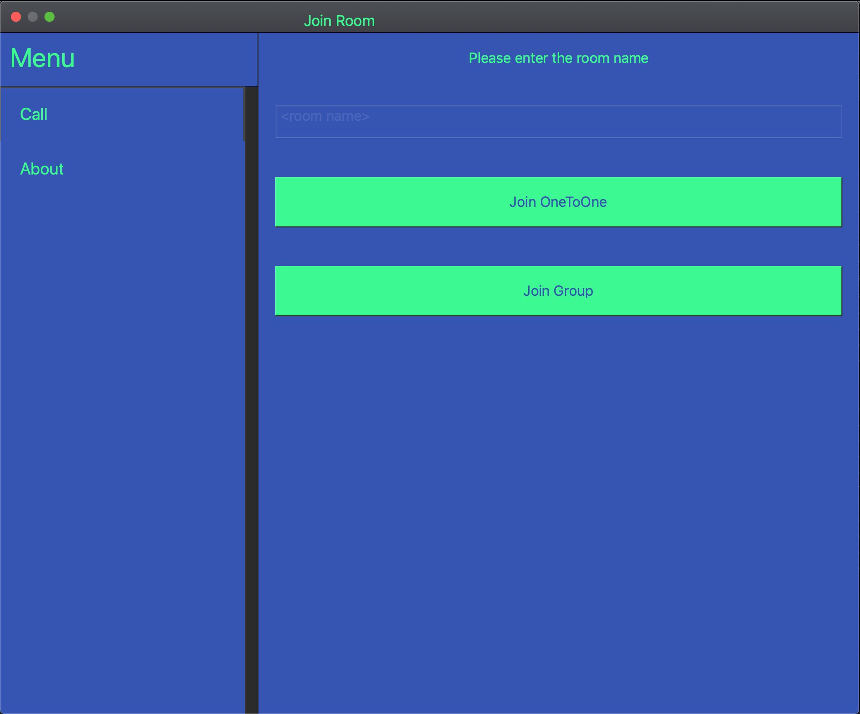The image size is (860, 714).
Task: Click the red close window button
Action: [x=16, y=17]
